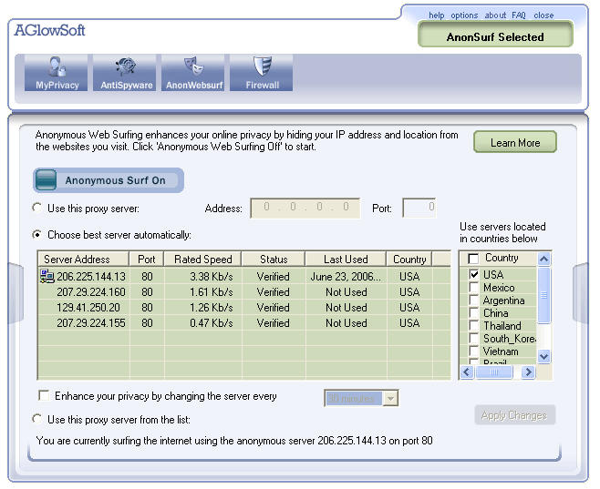The height and width of the screenshot is (489, 600).
Task: Select server row 129.41.250.20
Action: pyautogui.click(x=244, y=308)
